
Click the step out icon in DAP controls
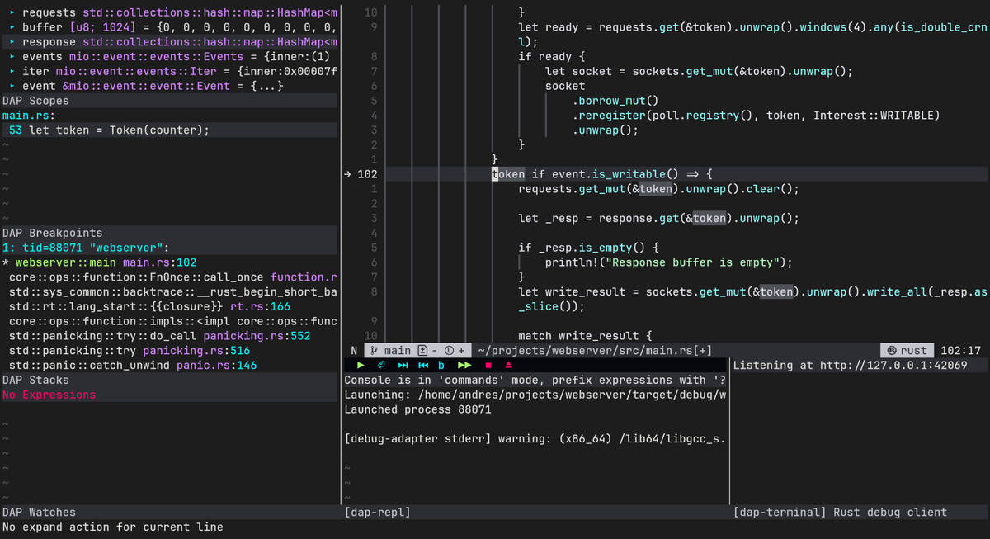click(x=423, y=365)
